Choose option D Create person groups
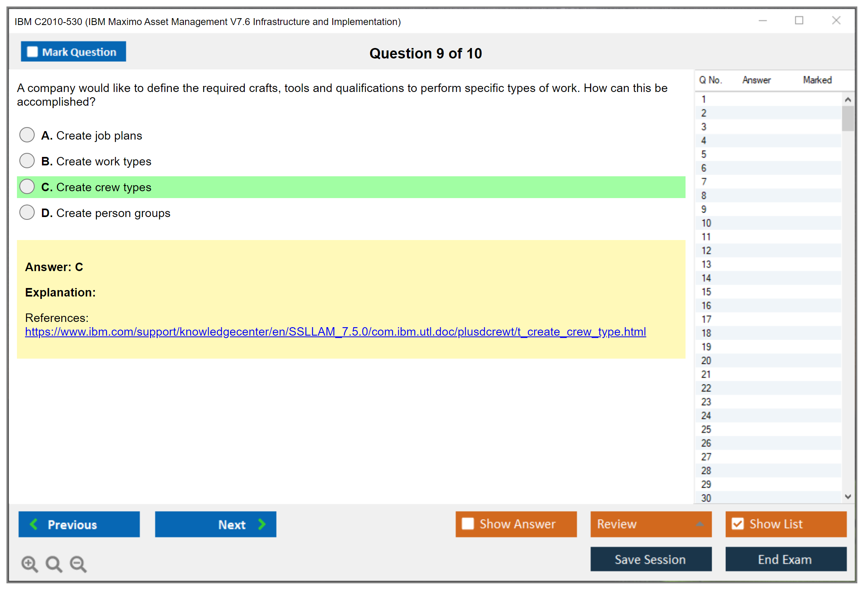This screenshot has width=867, height=593. click(x=27, y=213)
